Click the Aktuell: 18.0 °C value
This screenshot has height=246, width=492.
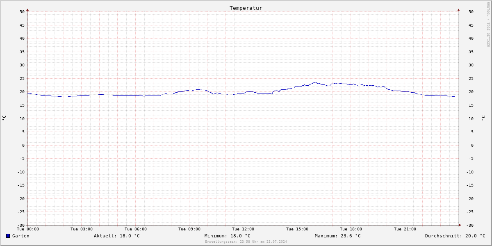[117, 236]
